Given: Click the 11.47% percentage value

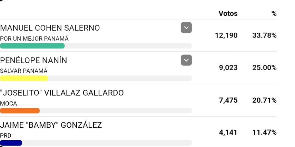Looking at the screenshot, I should coord(264,133).
